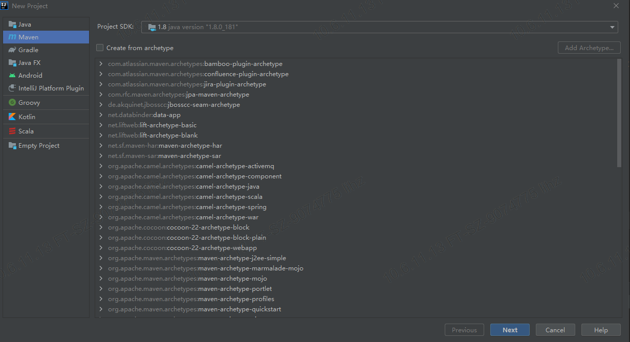Click the Empty Project folder icon
Image resolution: width=630 pixels, height=342 pixels.
12,145
